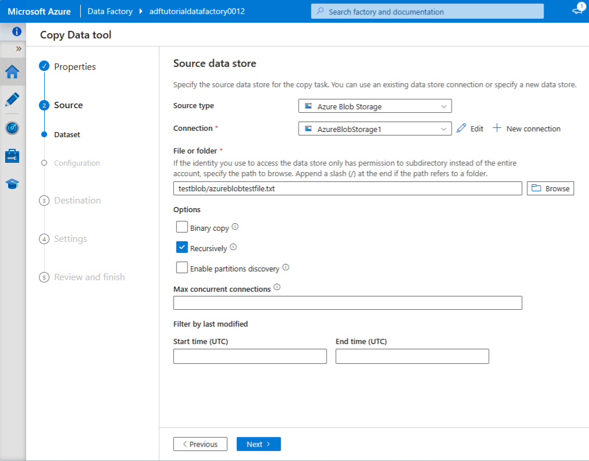Open the Monitor gauge icon in sidebar

pos(12,128)
